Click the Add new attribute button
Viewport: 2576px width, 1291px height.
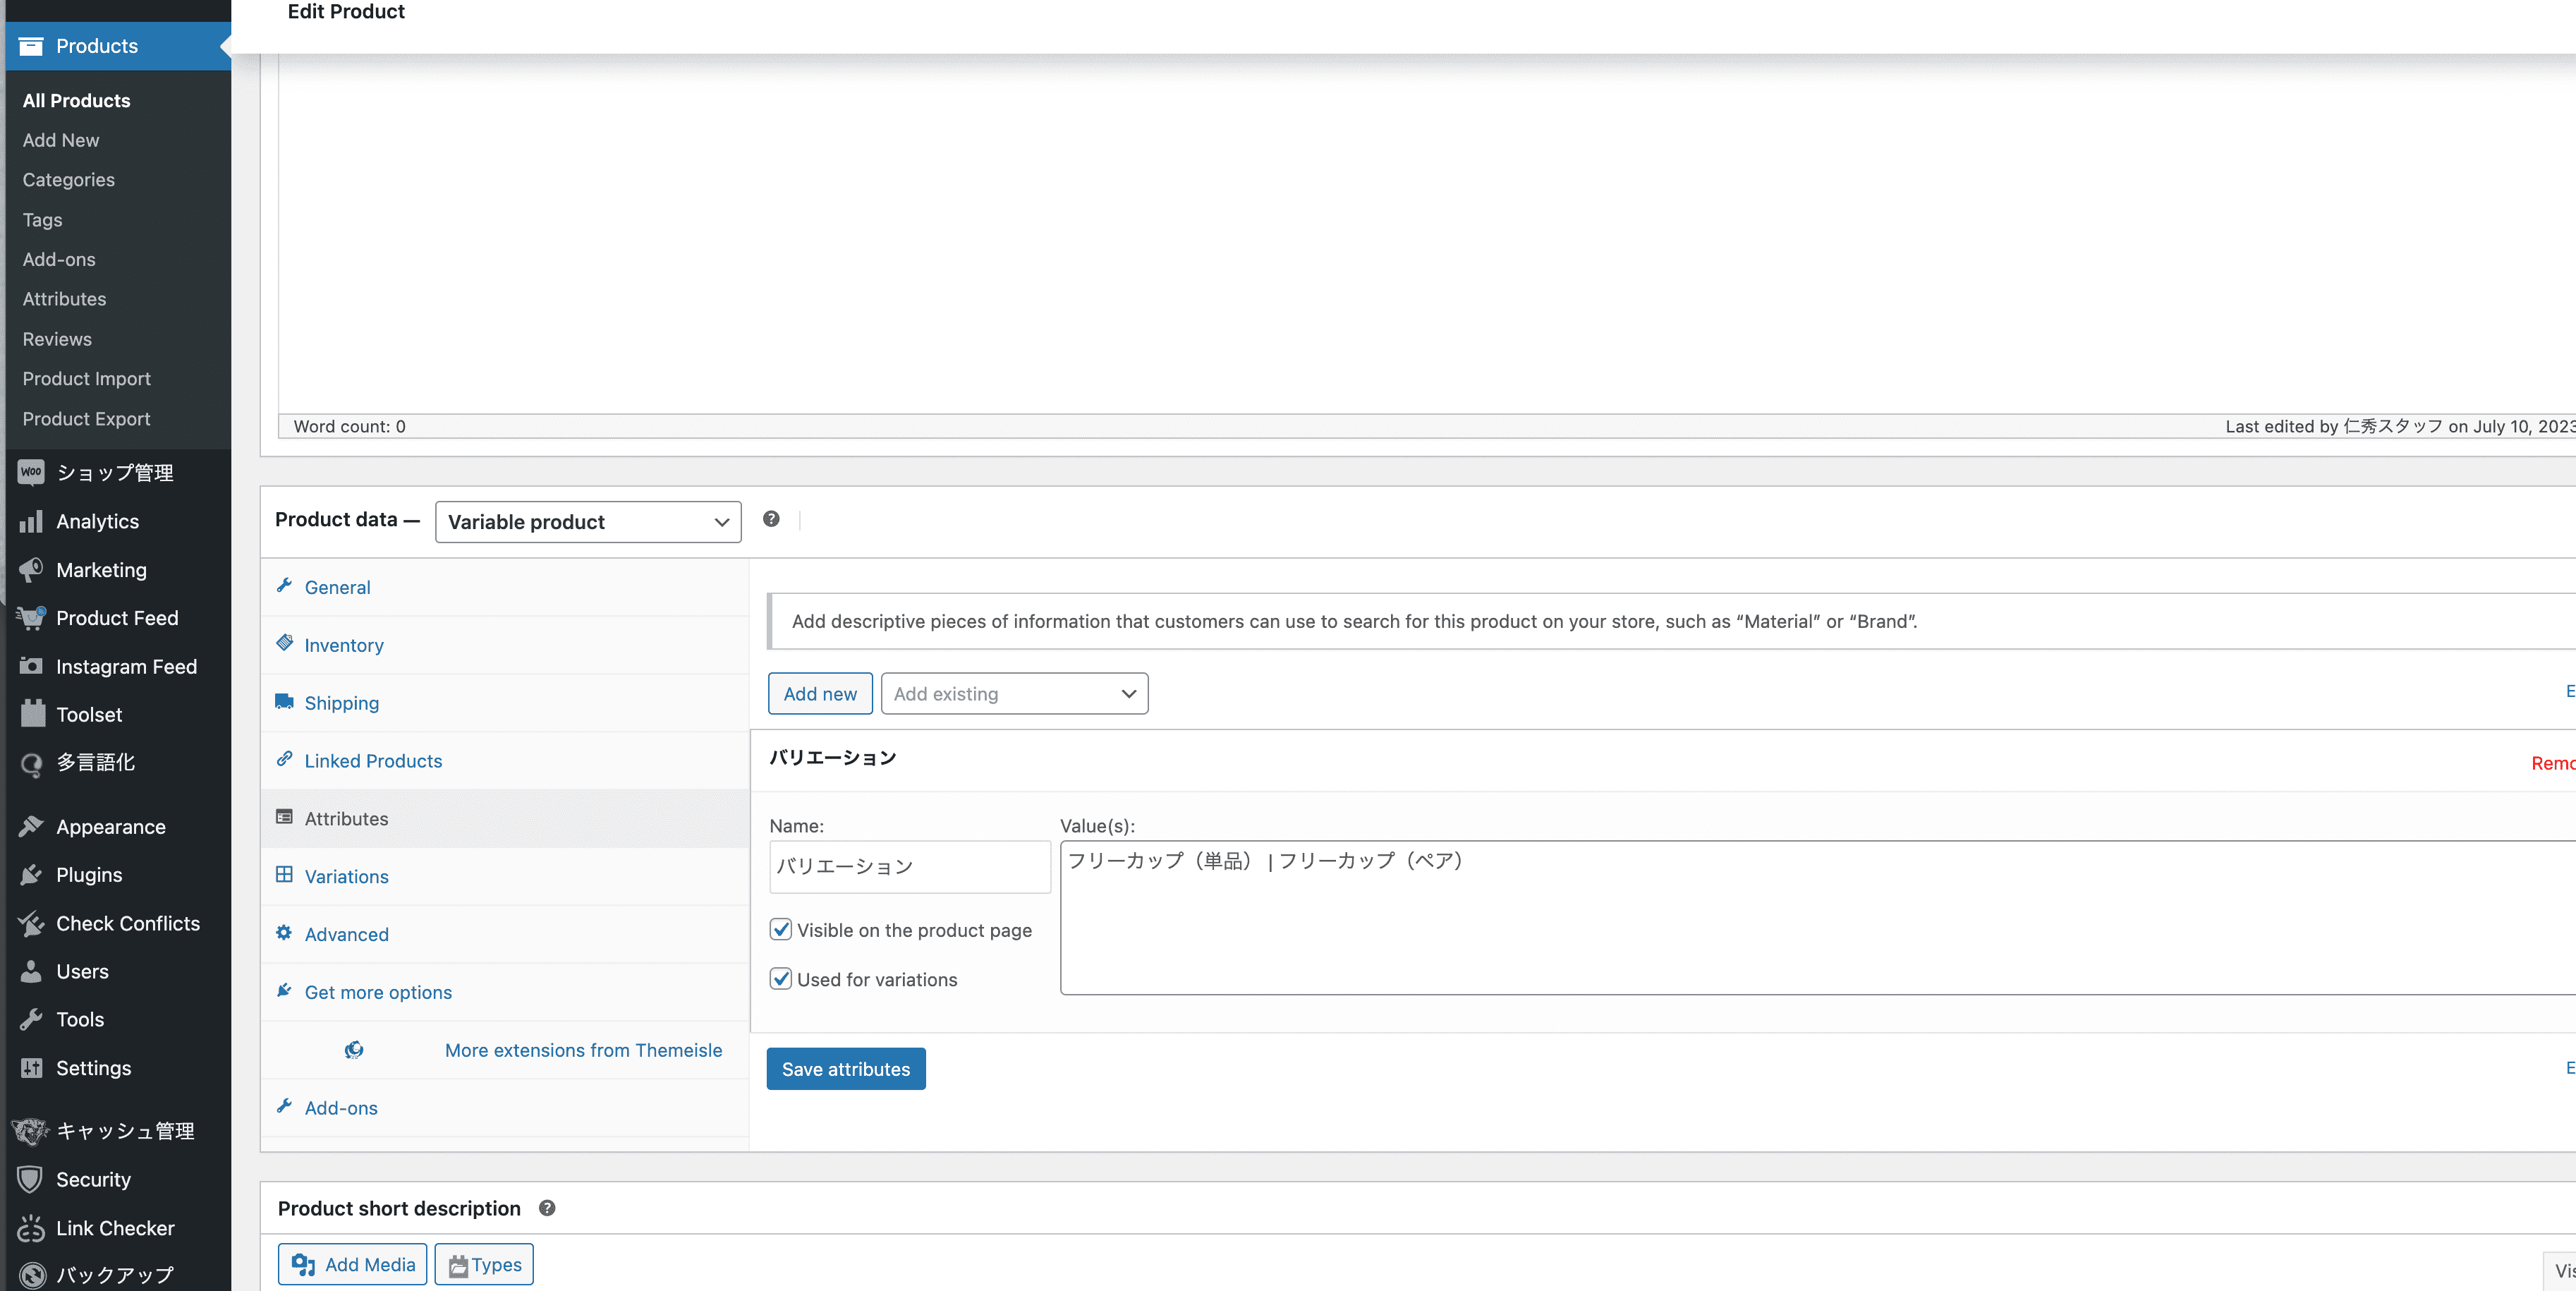pyautogui.click(x=820, y=694)
